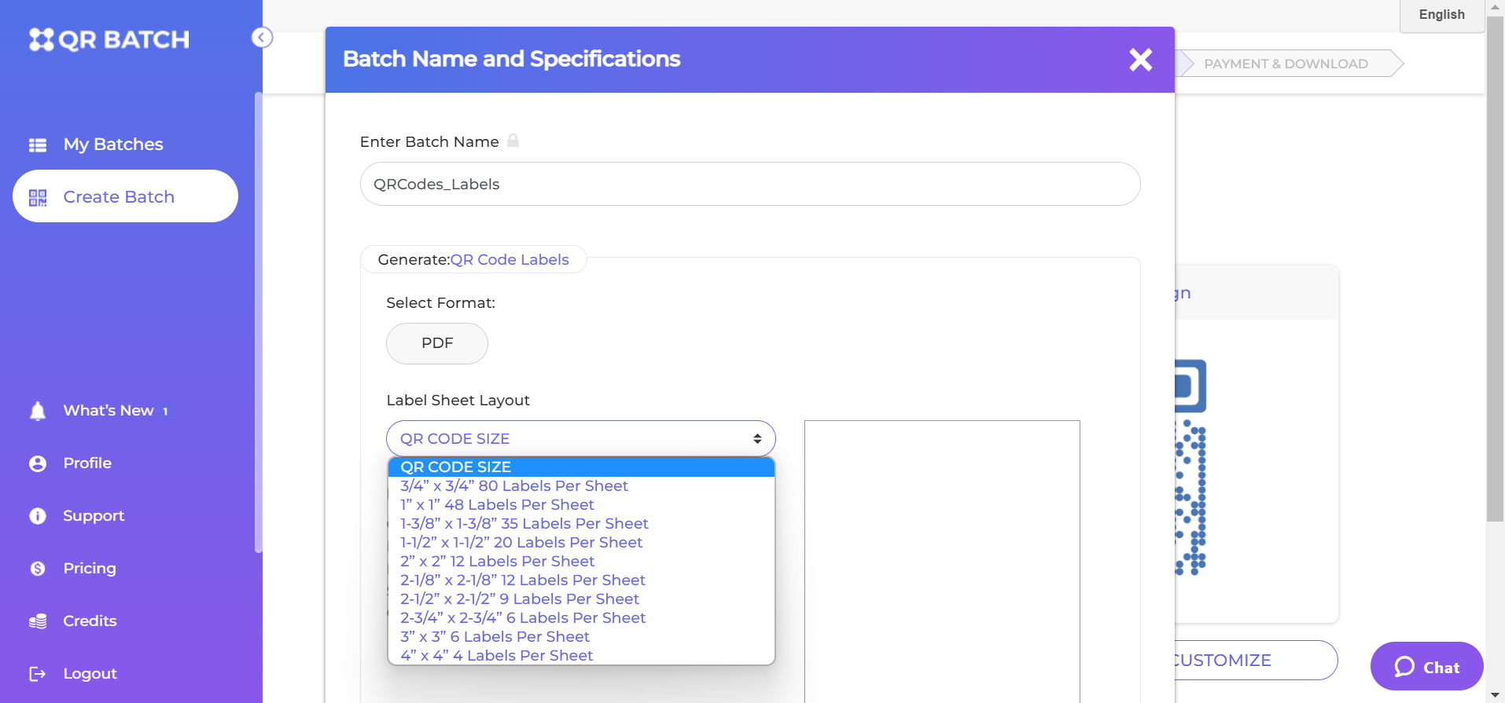Select 4" x 4" 4 Labels Per Sheet
The height and width of the screenshot is (703, 1505).
(581, 656)
